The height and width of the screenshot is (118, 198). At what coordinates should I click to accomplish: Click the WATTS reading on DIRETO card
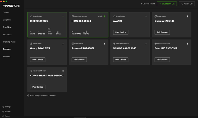[x=33, y=33]
